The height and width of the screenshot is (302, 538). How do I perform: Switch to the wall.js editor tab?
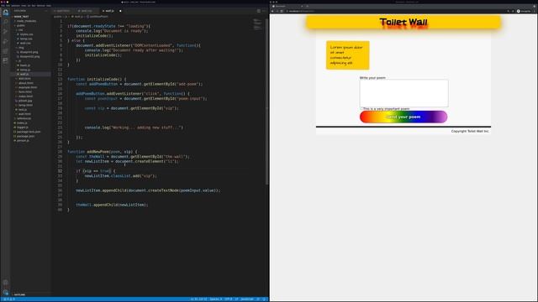[x=109, y=11]
